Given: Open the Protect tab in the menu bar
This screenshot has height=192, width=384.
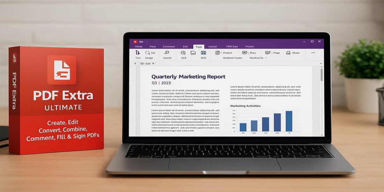Looking at the screenshot, I should pos(250,46).
